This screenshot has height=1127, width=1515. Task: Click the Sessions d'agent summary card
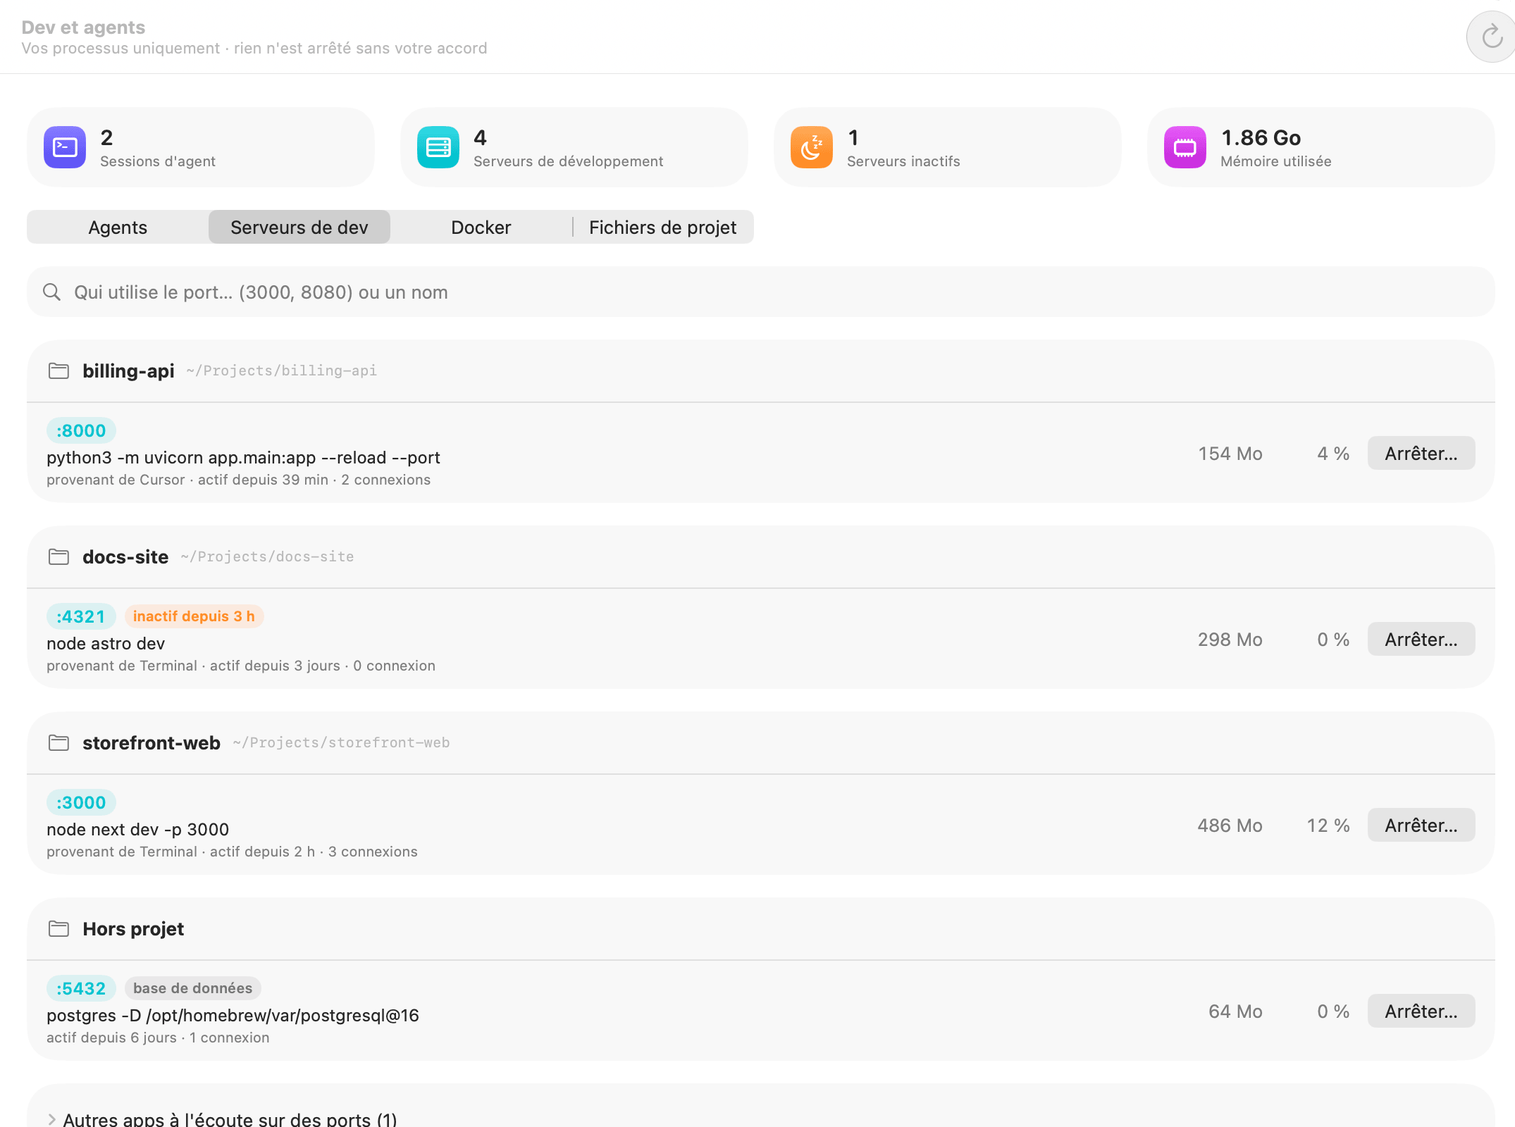pyautogui.click(x=201, y=147)
